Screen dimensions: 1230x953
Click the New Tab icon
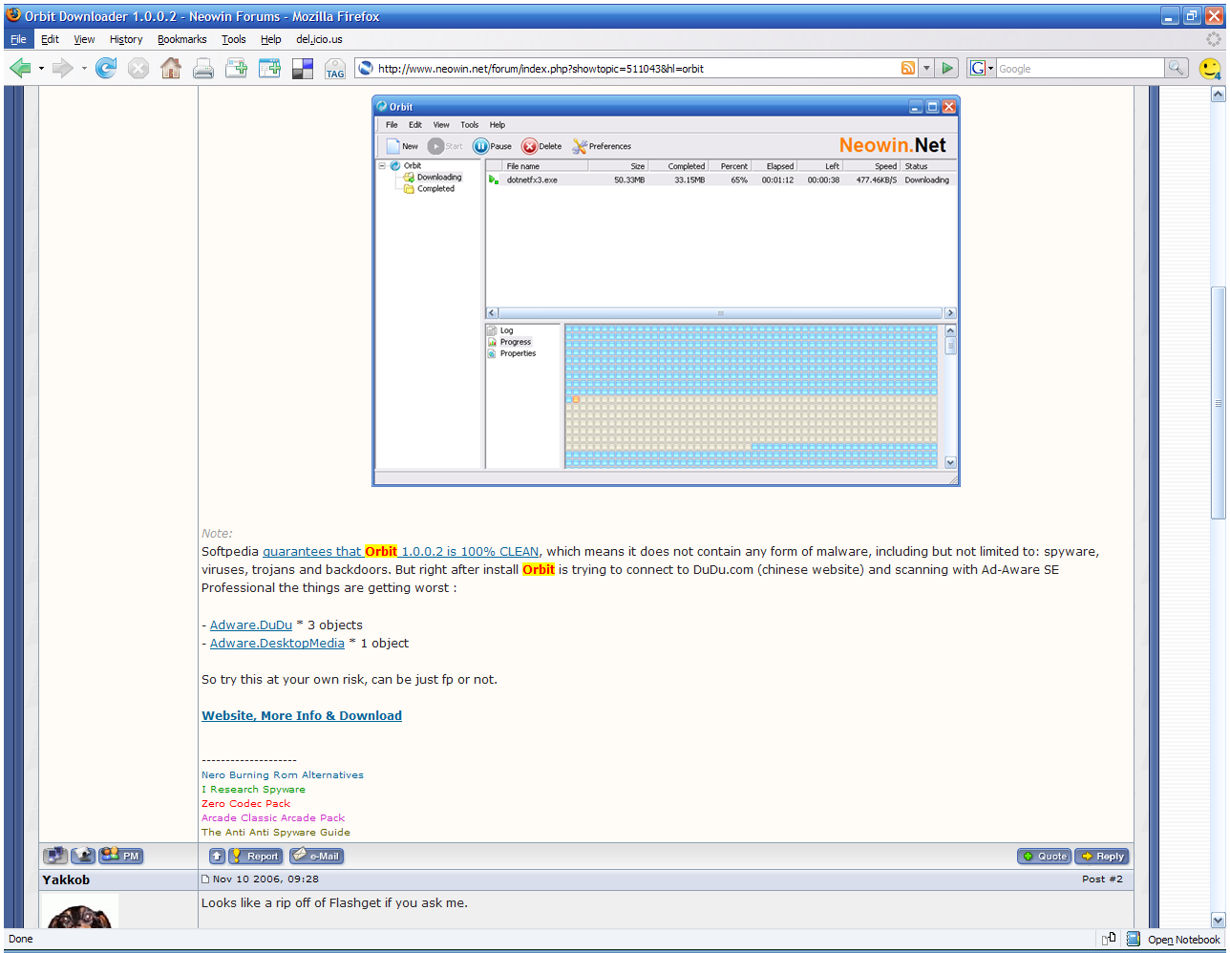[236, 69]
